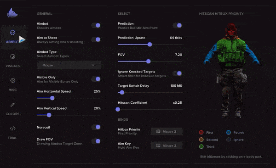Open the Aimbot Type Mouse dropdown

click(69, 65)
